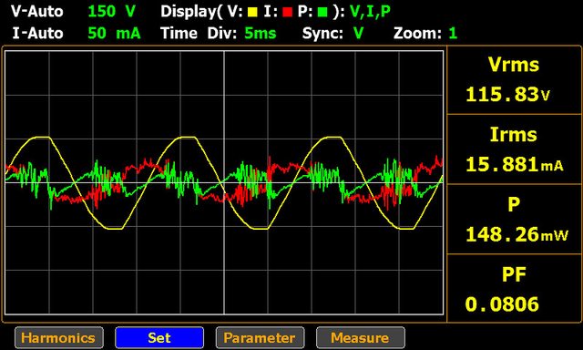The image size is (583, 350).
Task: Select the blue Set button
Action: [x=159, y=338]
